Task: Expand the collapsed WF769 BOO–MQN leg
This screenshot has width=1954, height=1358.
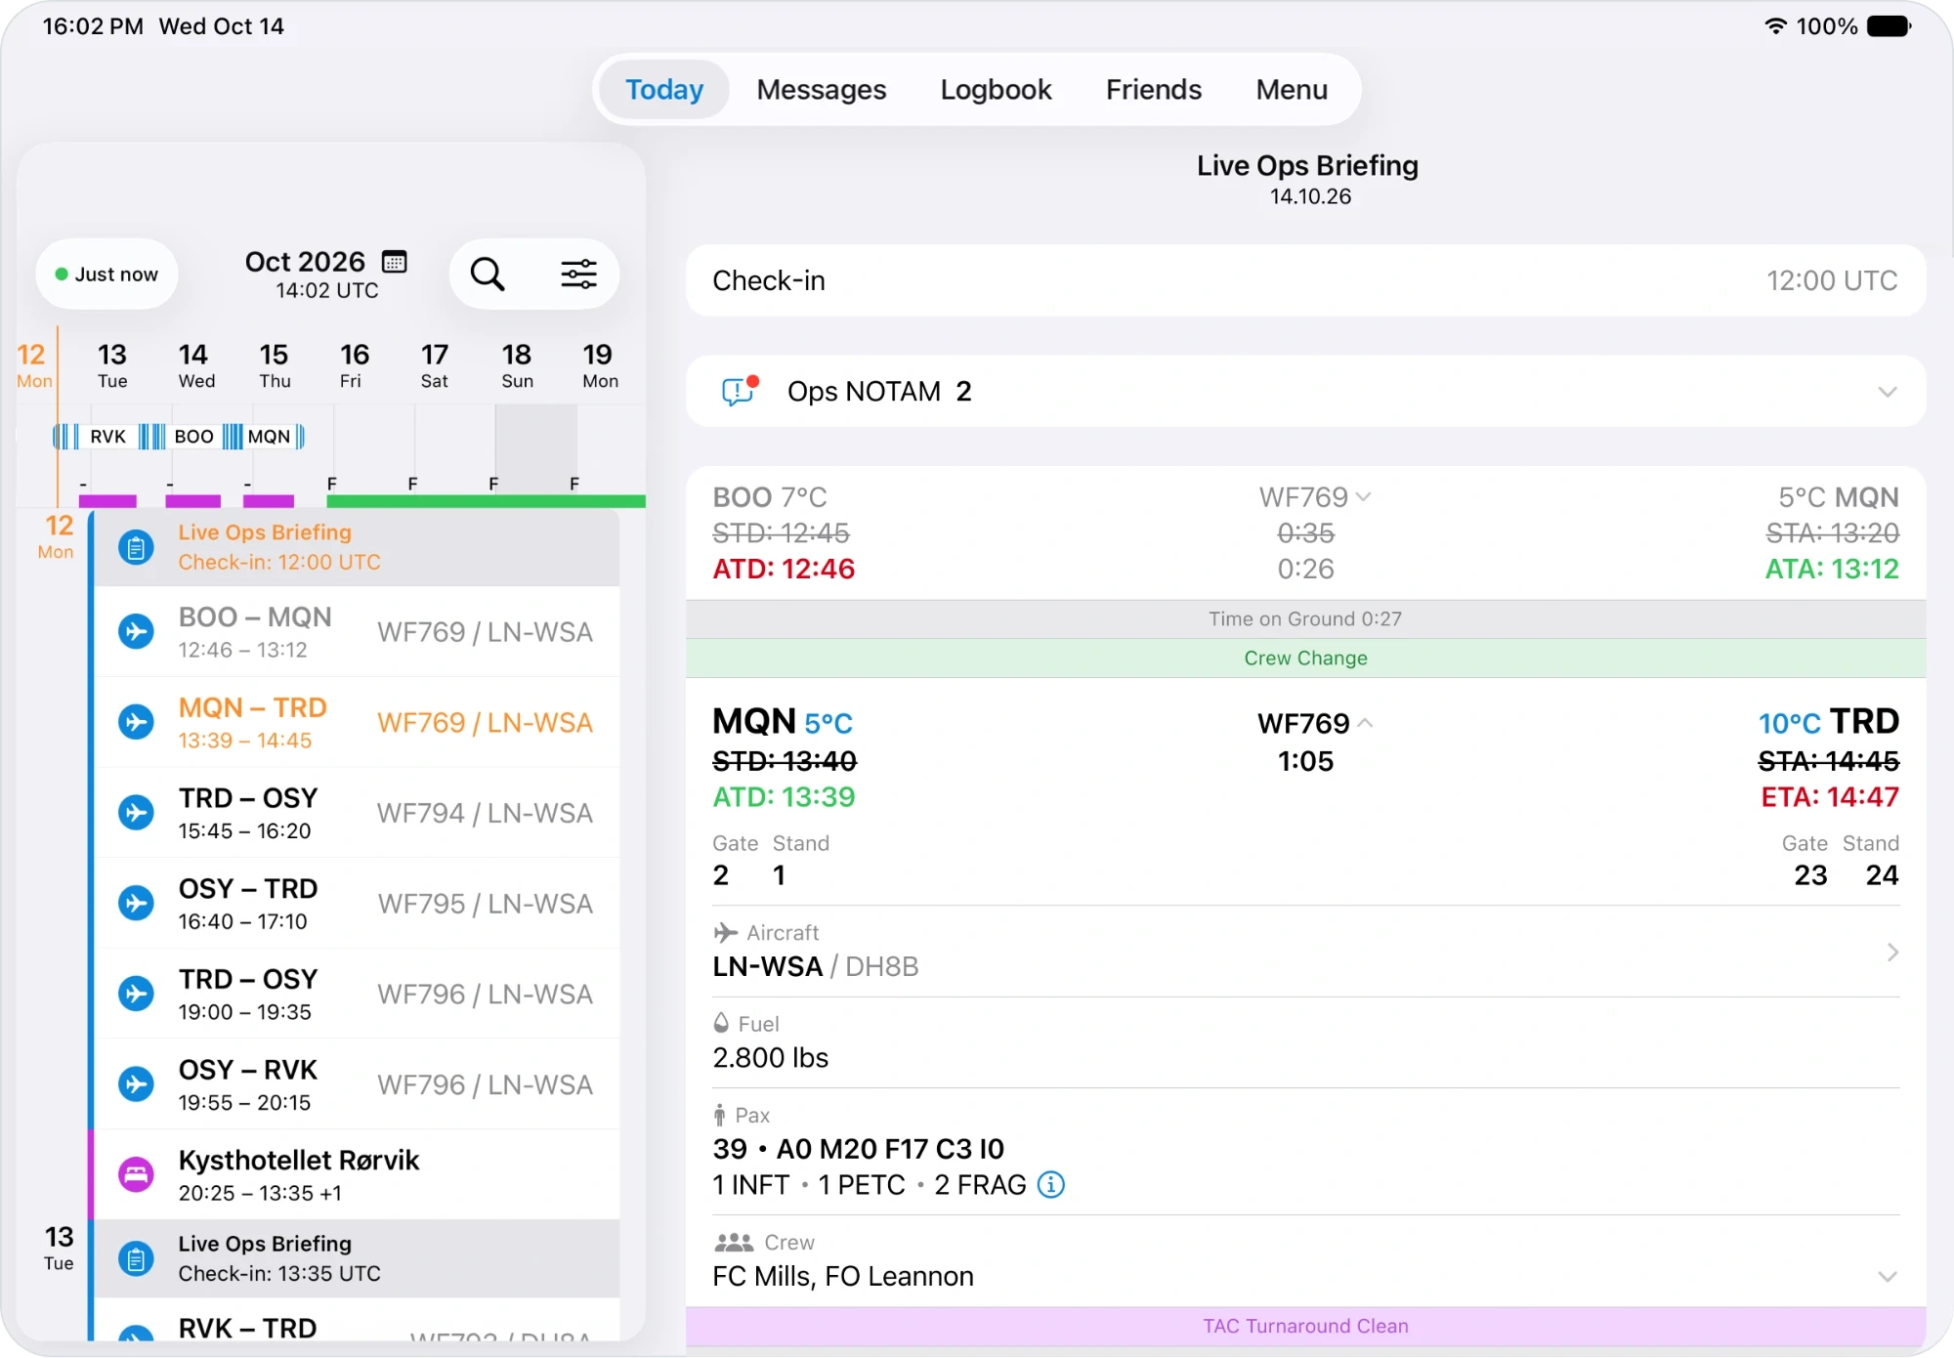Action: [1364, 497]
